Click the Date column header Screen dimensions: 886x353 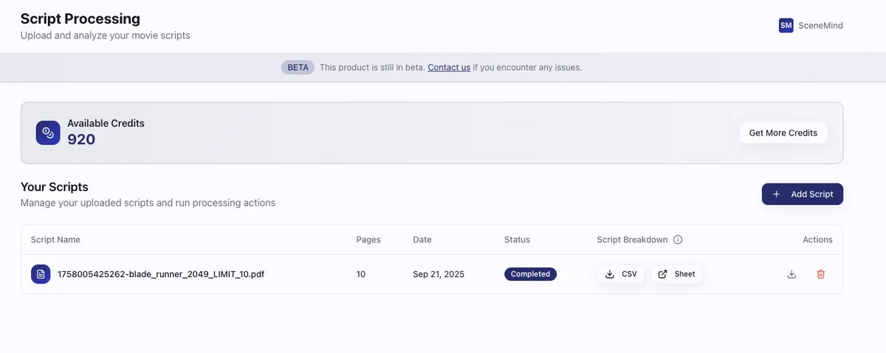point(422,240)
